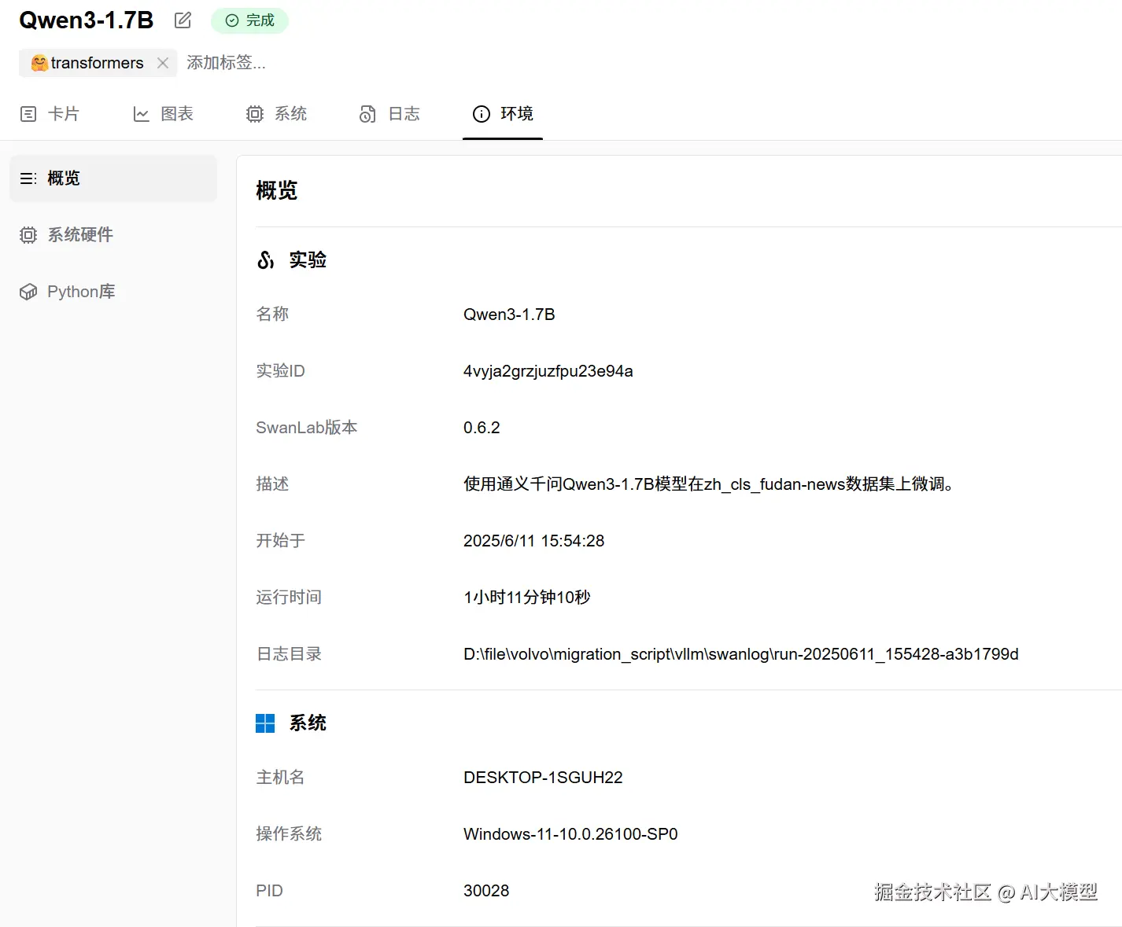The width and height of the screenshot is (1122, 927).
Task: Click the 系统 section heading
Action: point(308,723)
